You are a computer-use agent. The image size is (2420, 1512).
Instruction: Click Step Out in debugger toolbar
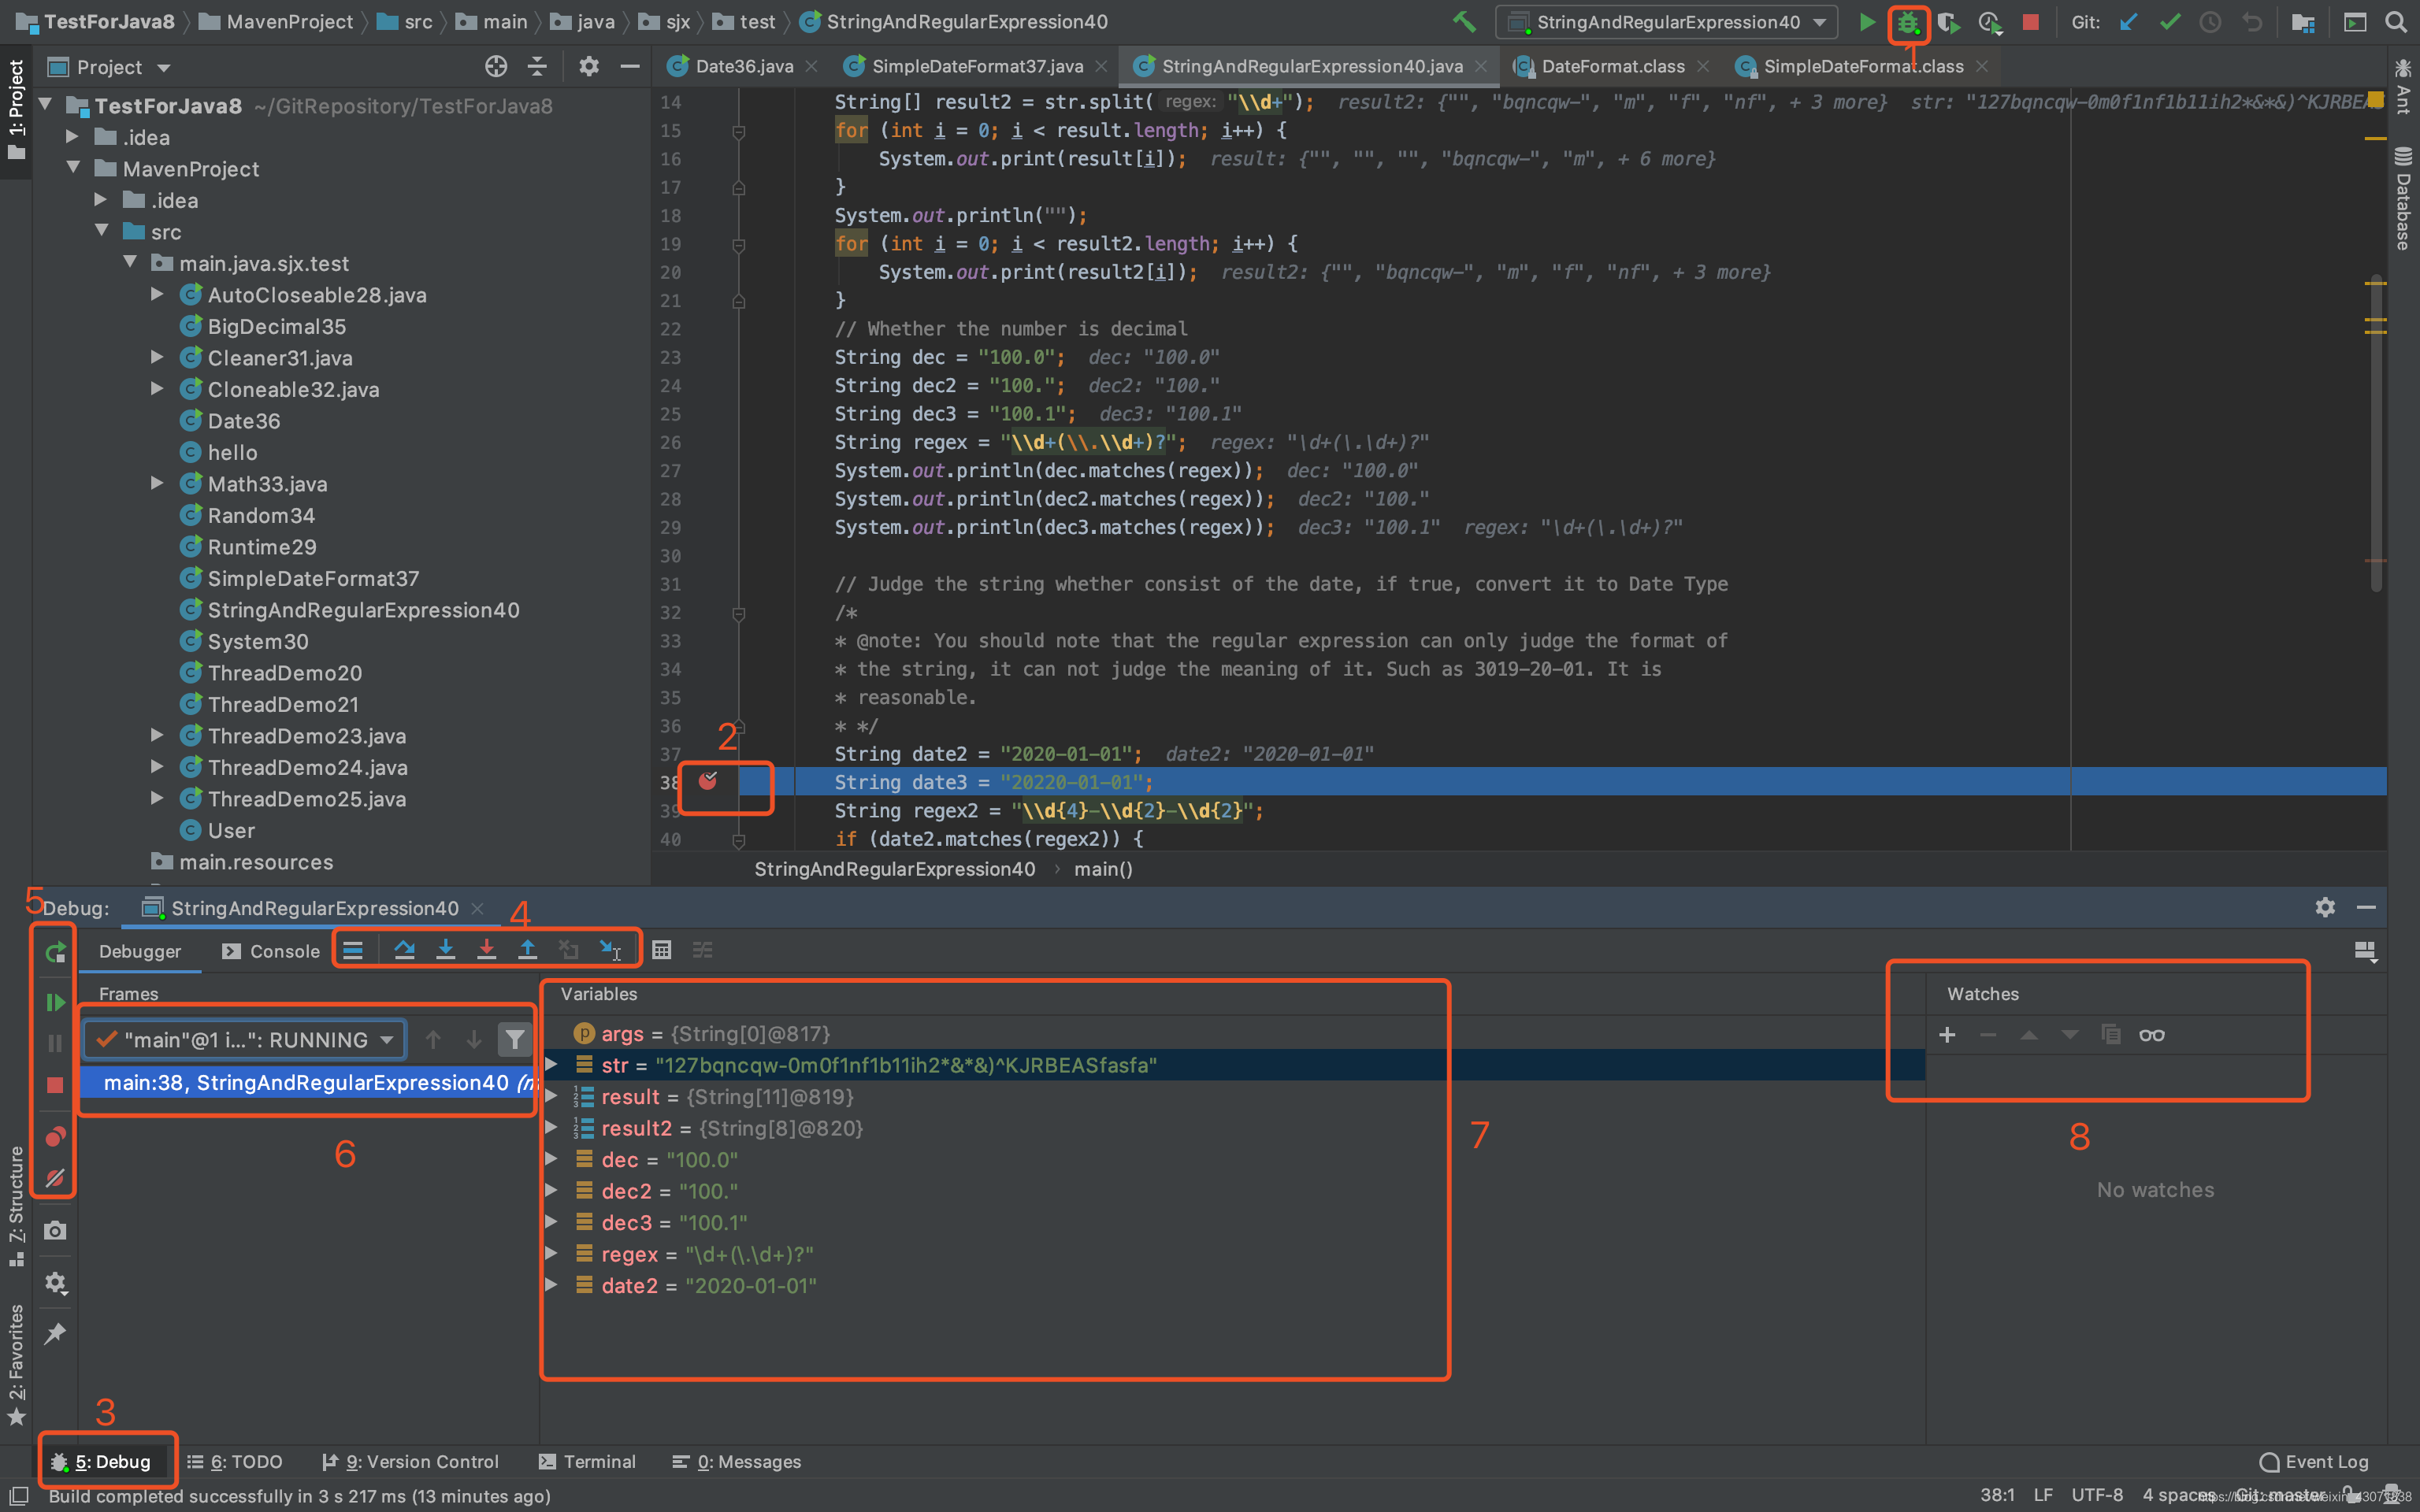(527, 950)
